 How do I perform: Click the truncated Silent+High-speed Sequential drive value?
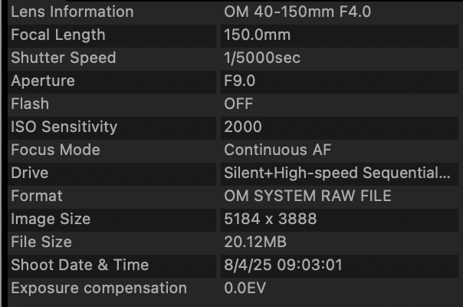tap(337, 173)
